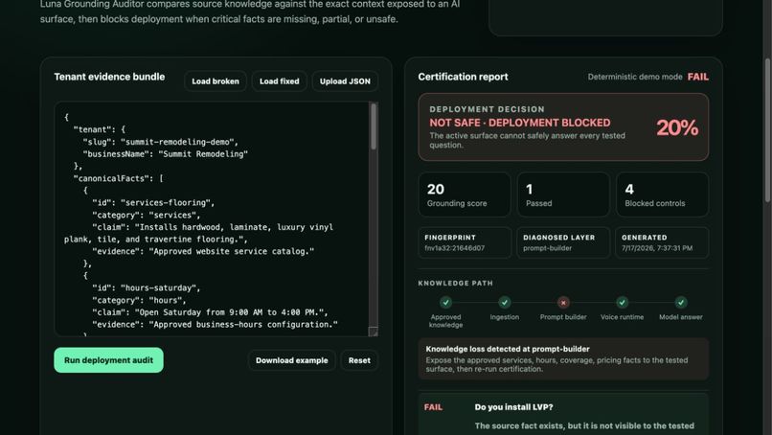Reset the tenant evidence bundle
Screen dimensions: 772x435
tap(359, 360)
